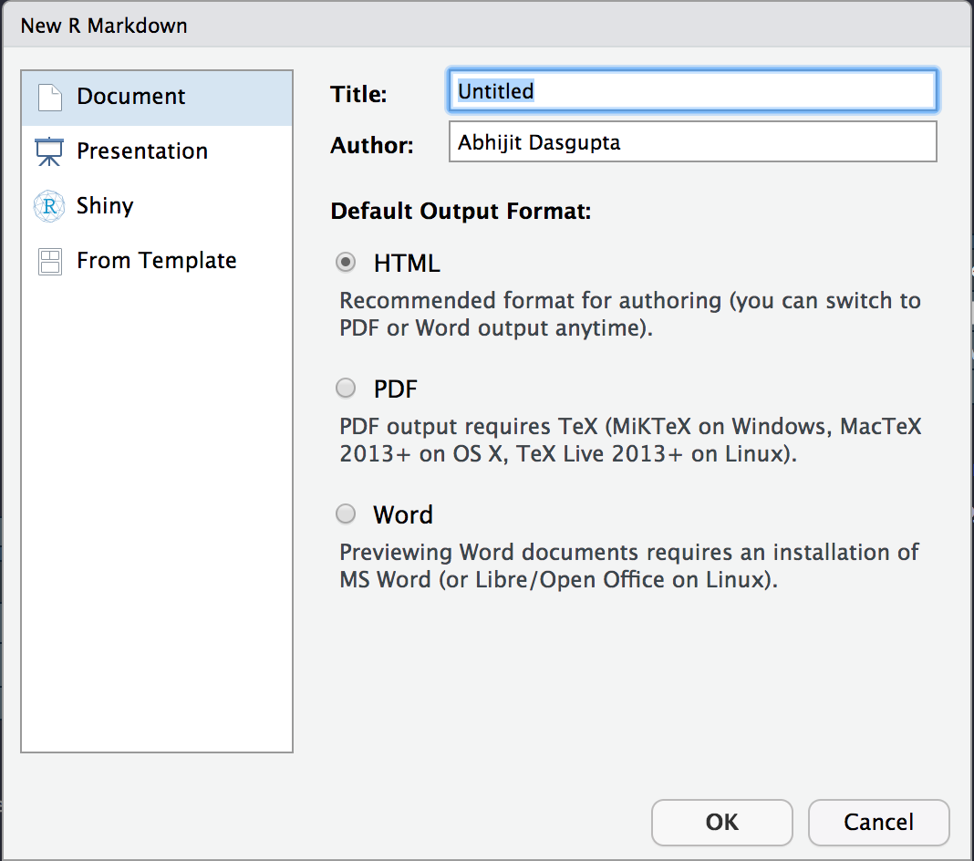Click the Author field with Abhijit Dasgupta

coord(692,141)
